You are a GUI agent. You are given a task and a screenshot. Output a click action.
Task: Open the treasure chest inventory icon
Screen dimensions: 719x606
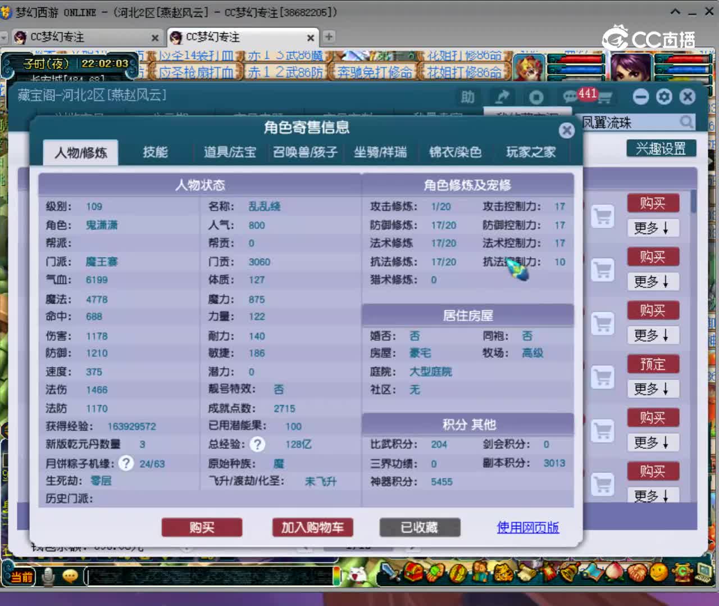click(414, 572)
